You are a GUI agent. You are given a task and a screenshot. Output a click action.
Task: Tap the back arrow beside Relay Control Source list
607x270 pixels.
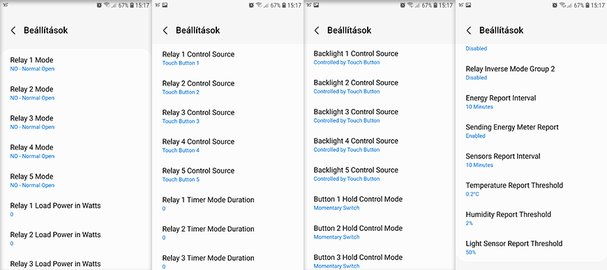coord(165,31)
